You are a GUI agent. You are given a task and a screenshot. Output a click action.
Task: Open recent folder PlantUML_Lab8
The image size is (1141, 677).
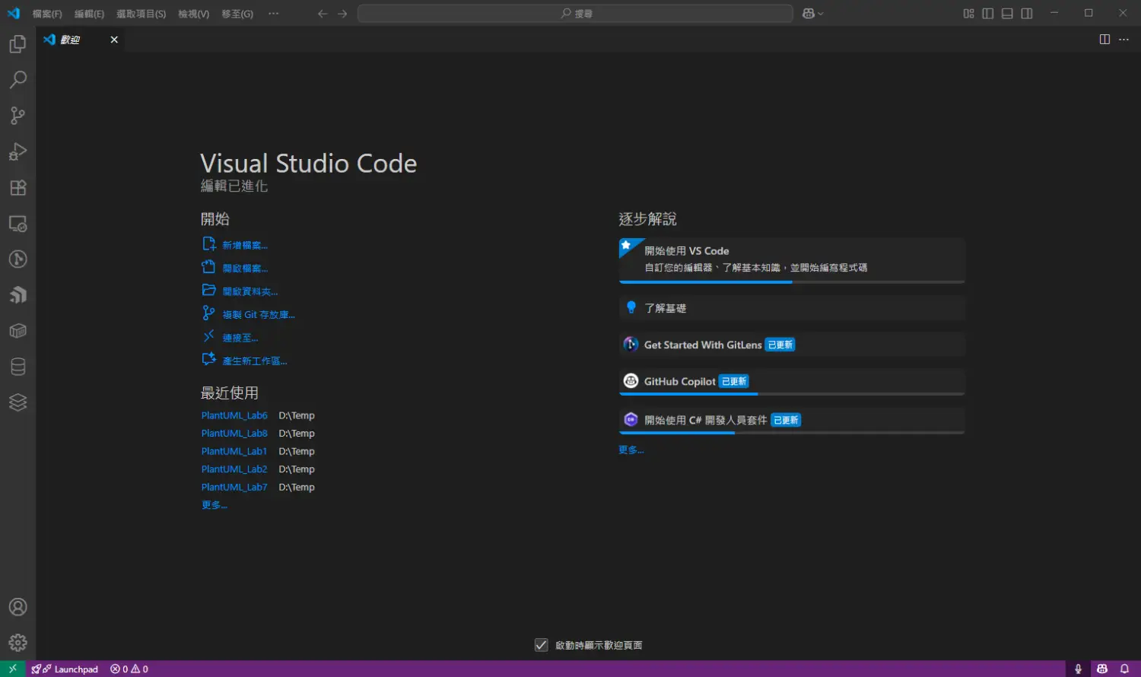pyautogui.click(x=234, y=434)
